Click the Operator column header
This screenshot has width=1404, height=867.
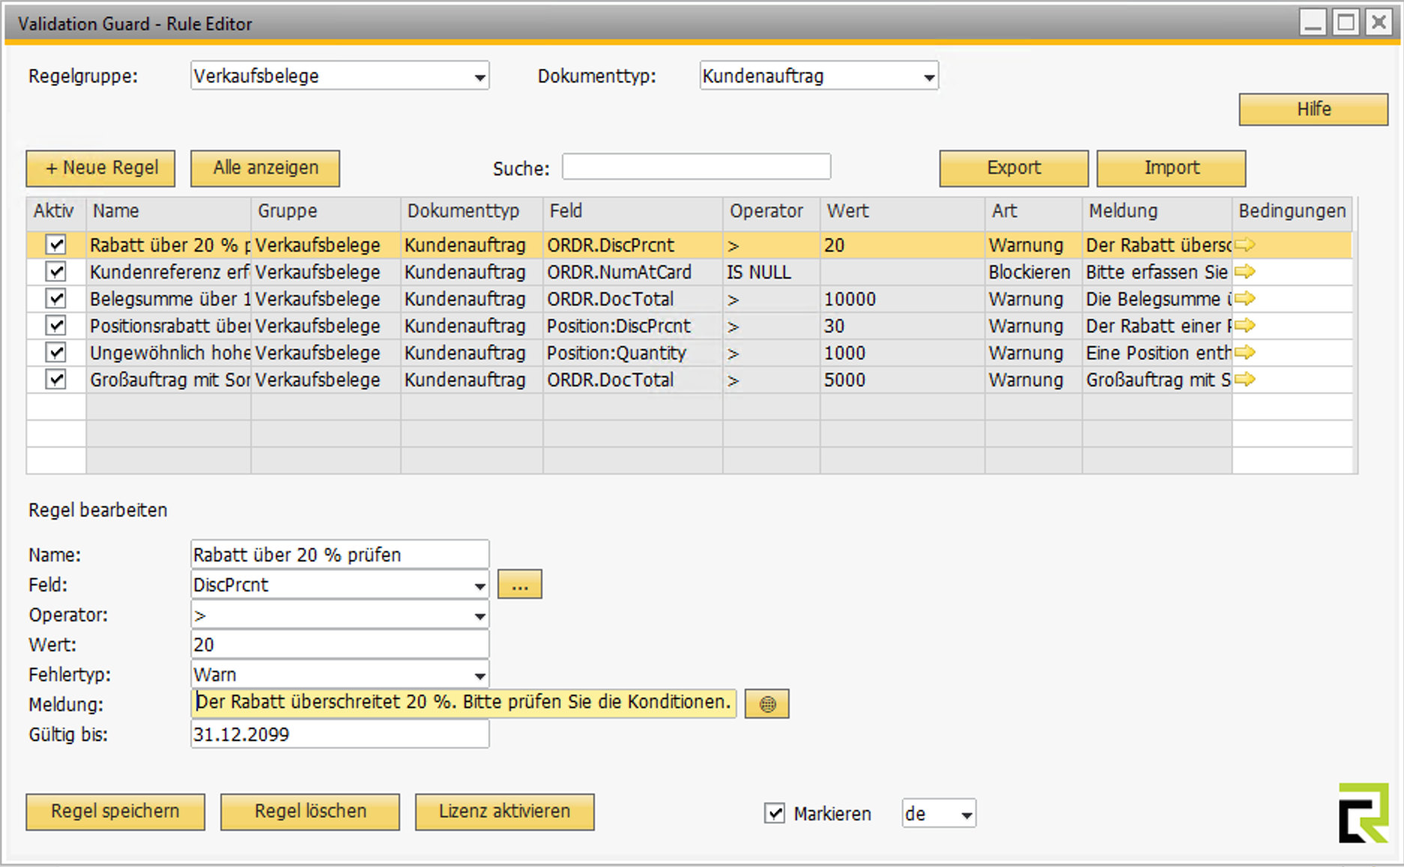772,211
